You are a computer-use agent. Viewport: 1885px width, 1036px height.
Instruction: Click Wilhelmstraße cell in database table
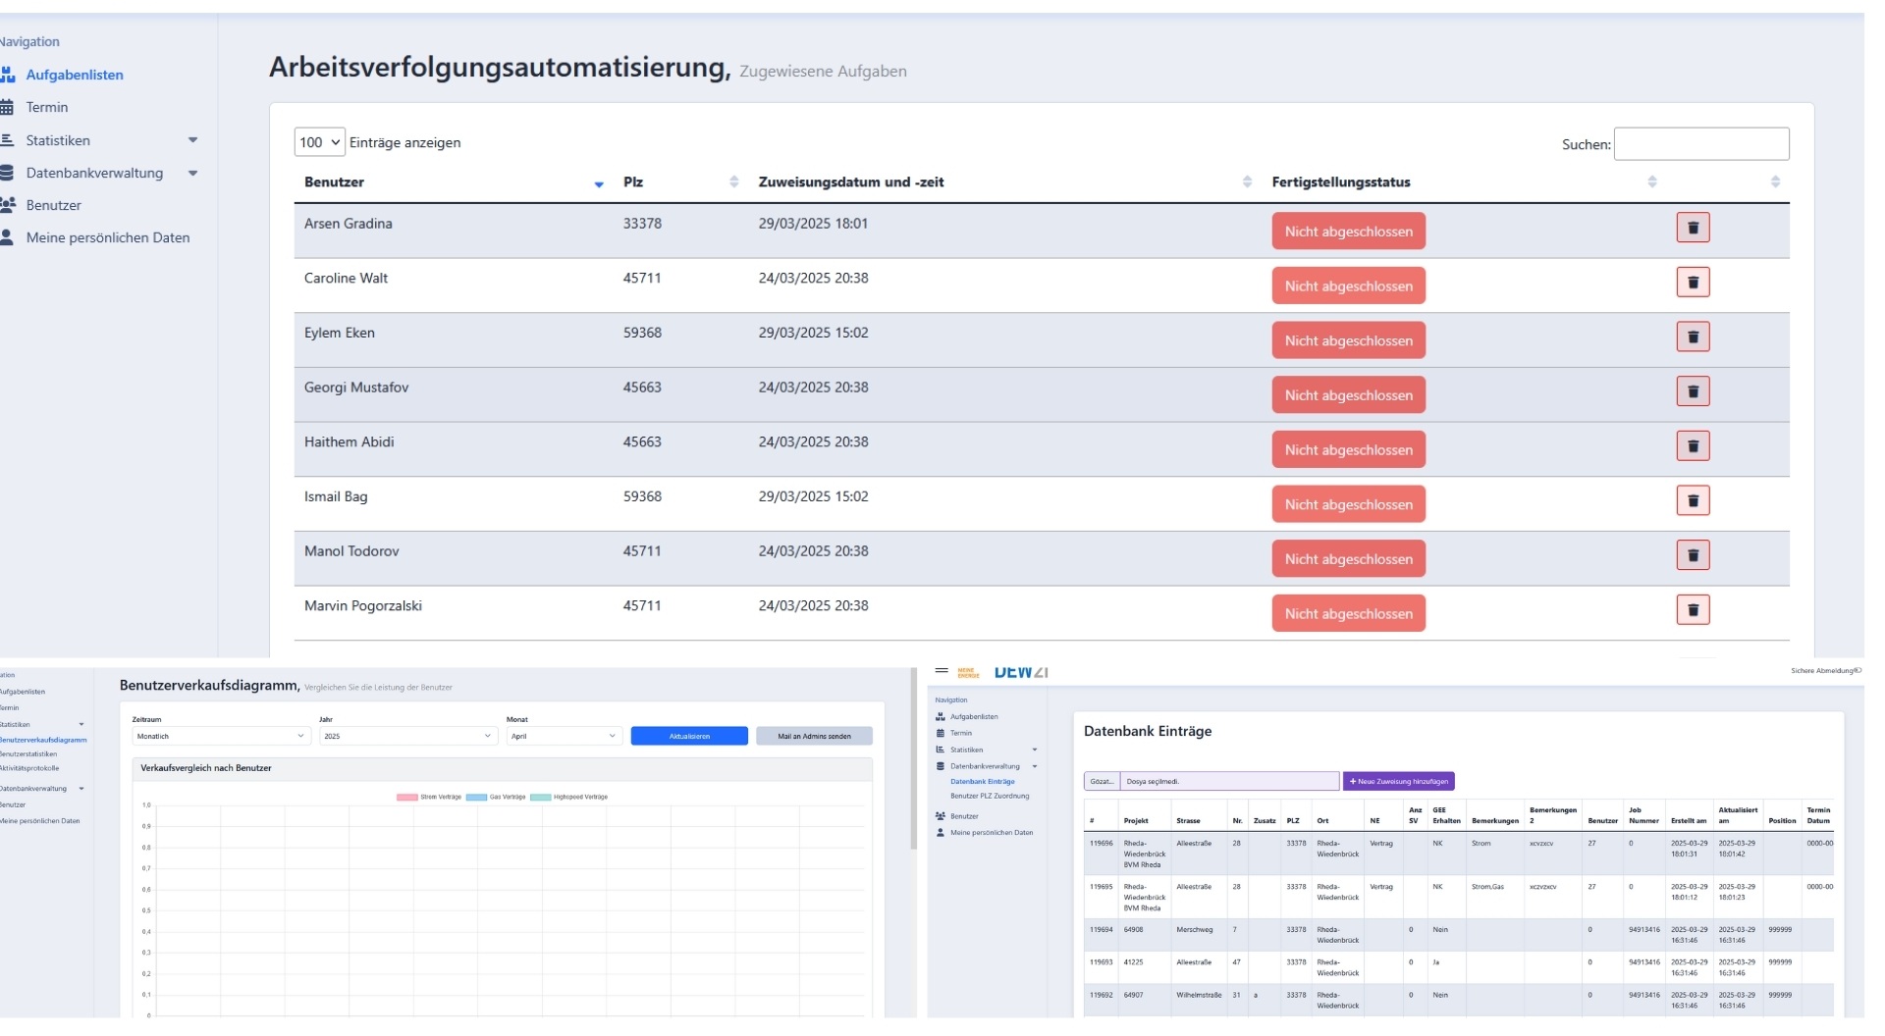tap(1199, 995)
